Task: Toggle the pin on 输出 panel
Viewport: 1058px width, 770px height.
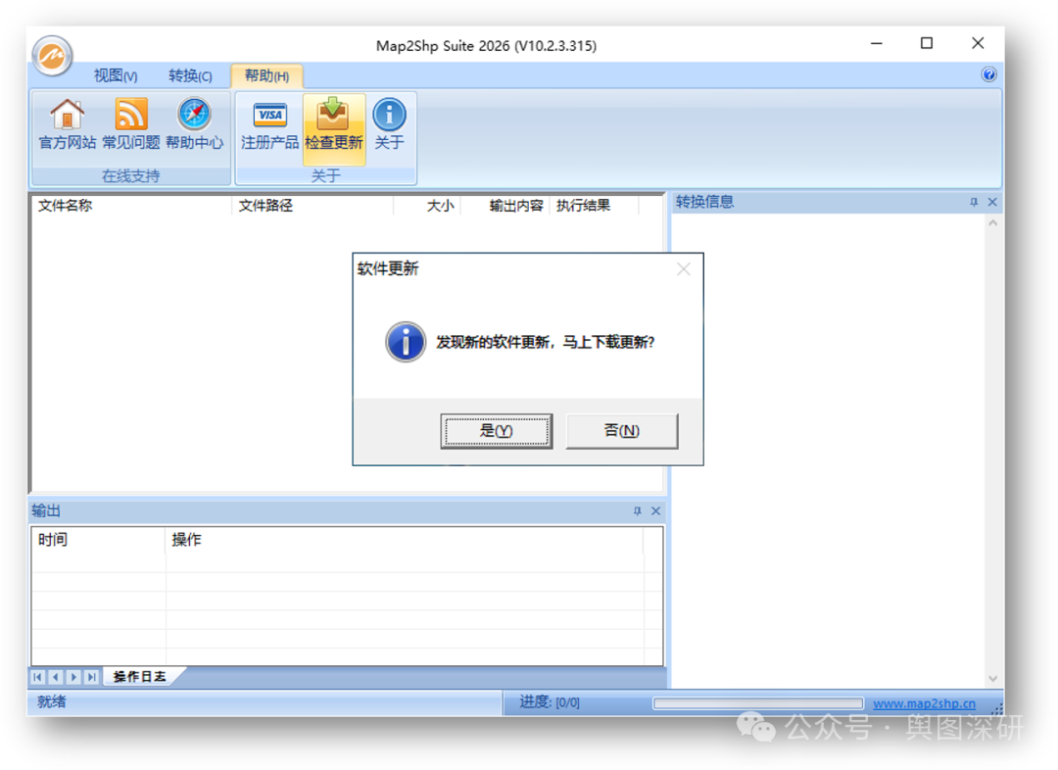Action: [x=637, y=511]
